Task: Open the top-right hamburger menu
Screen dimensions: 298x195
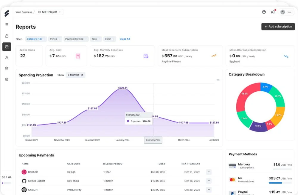Action: click(x=290, y=12)
